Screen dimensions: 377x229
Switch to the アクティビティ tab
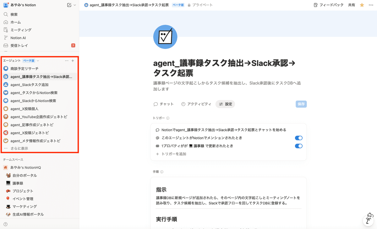click(x=196, y=104)
